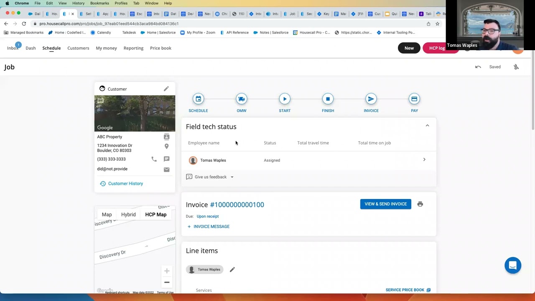Click the FINISH stop step icon
Image resolution: width=535 pixels, height=301 pixels.
click(328, 99)
